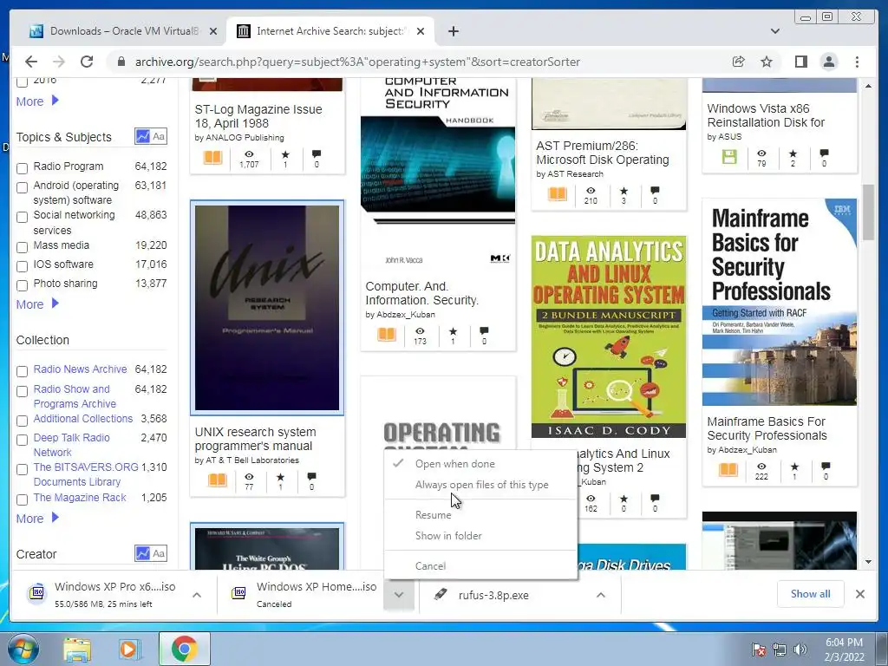Expand More under Topics & Subjects
The image size is (888, 666).
(37, 304)
